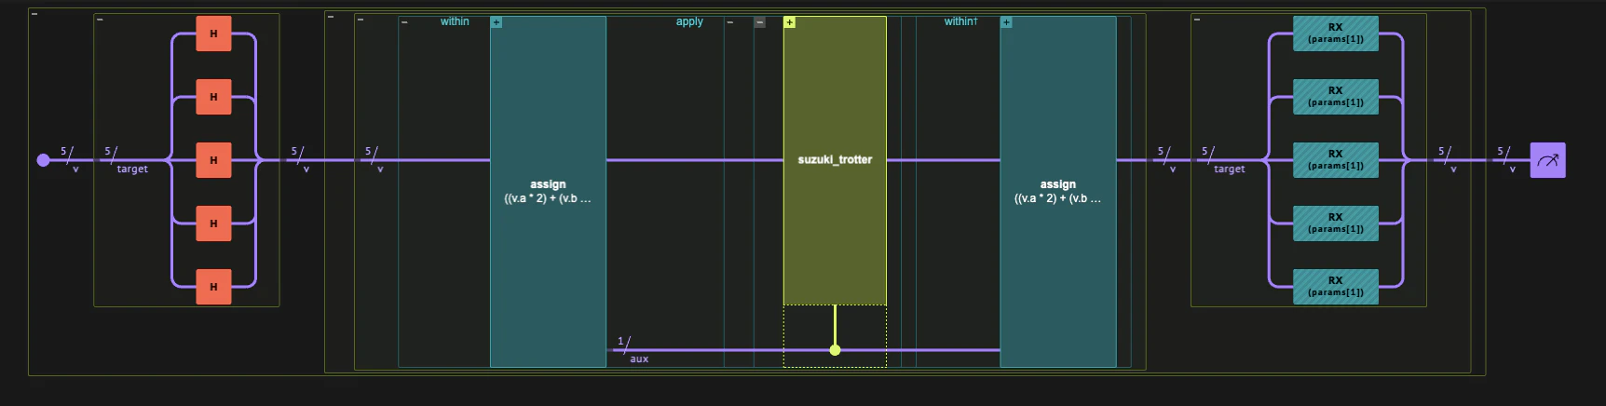Click the control dot on aux wire
Screen dimensions: 1606x406
(835, 350)
